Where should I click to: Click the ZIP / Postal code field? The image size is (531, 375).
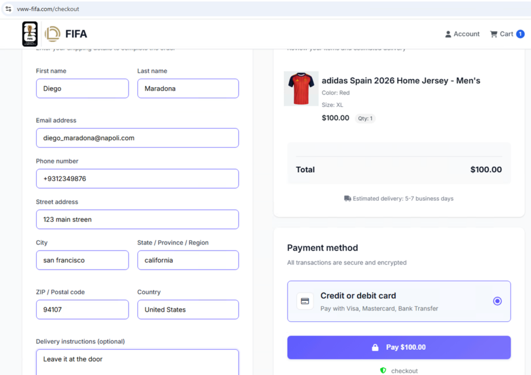[82, 309]
